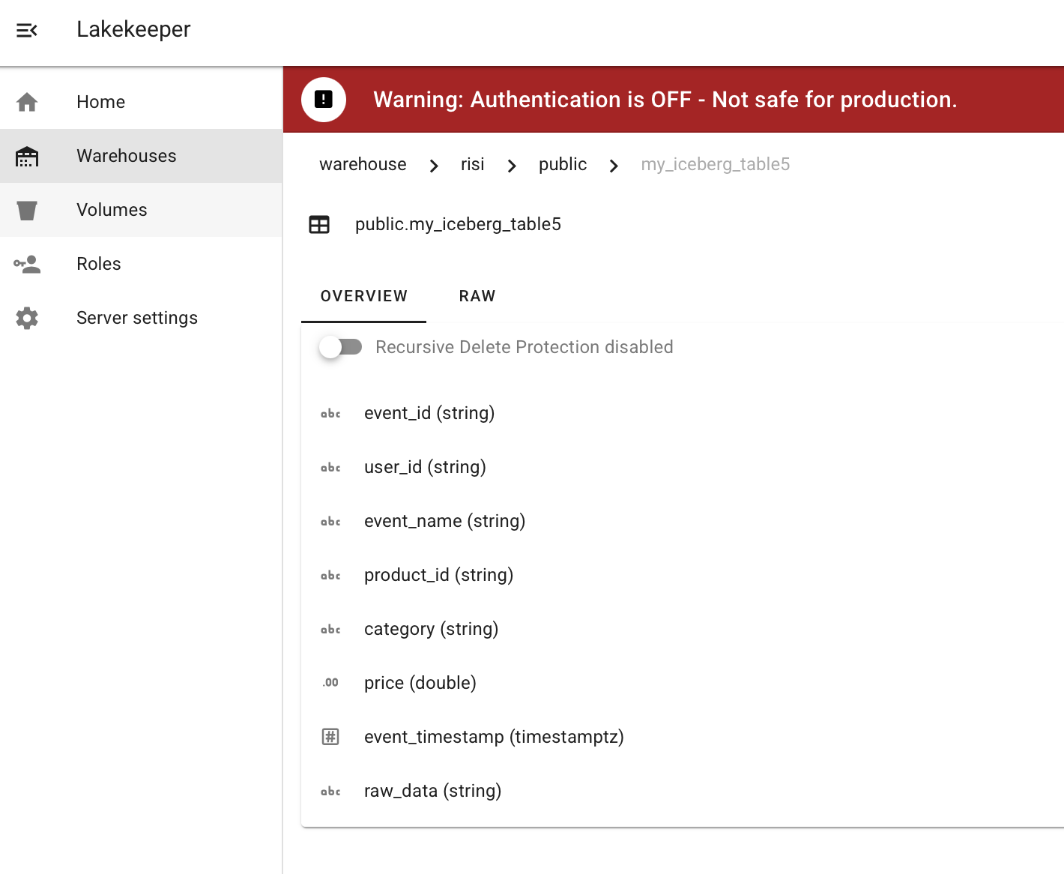1064x874 pixels.
Task: Click the table icon beside public.my_iceberg_table5
Action: tap(319, 224)
